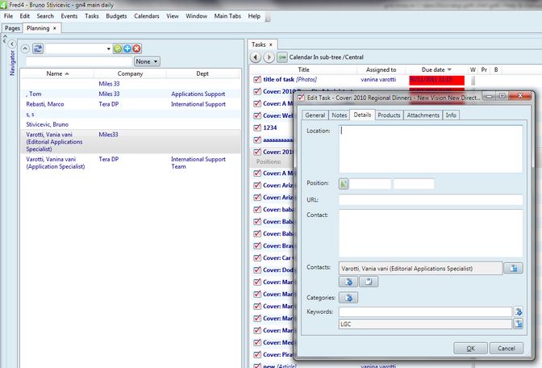
Task: Sort tasks by Assigned to column header
Action: tap(381, 70)
